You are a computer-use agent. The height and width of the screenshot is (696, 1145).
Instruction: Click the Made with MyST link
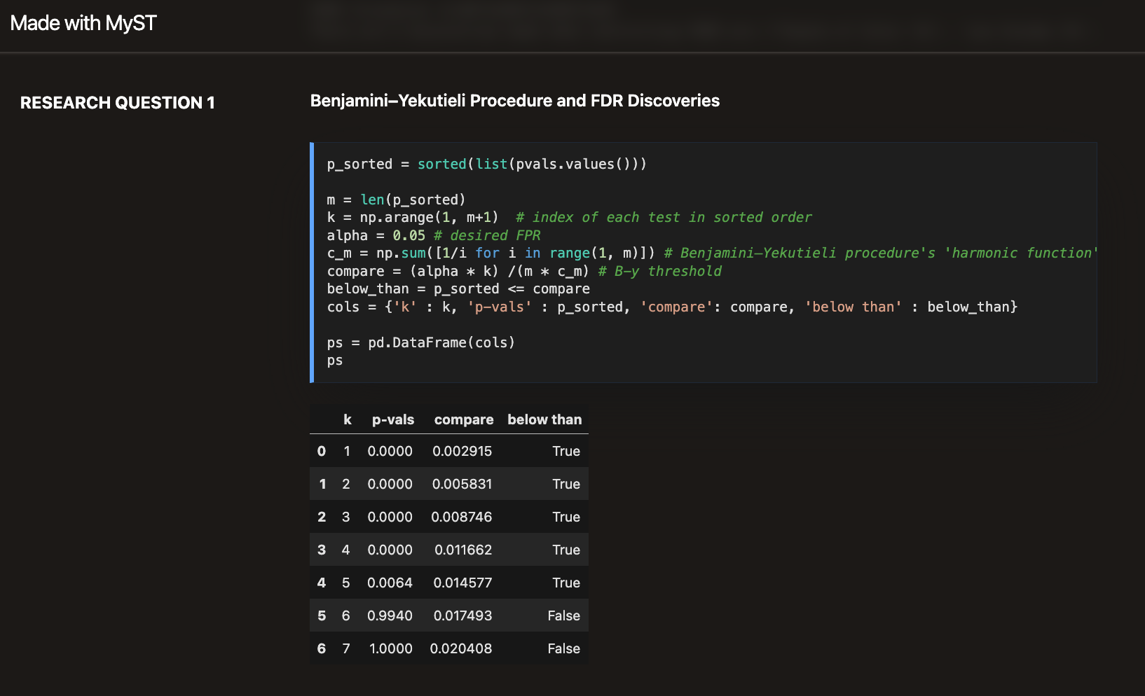[x=83, y=23]
